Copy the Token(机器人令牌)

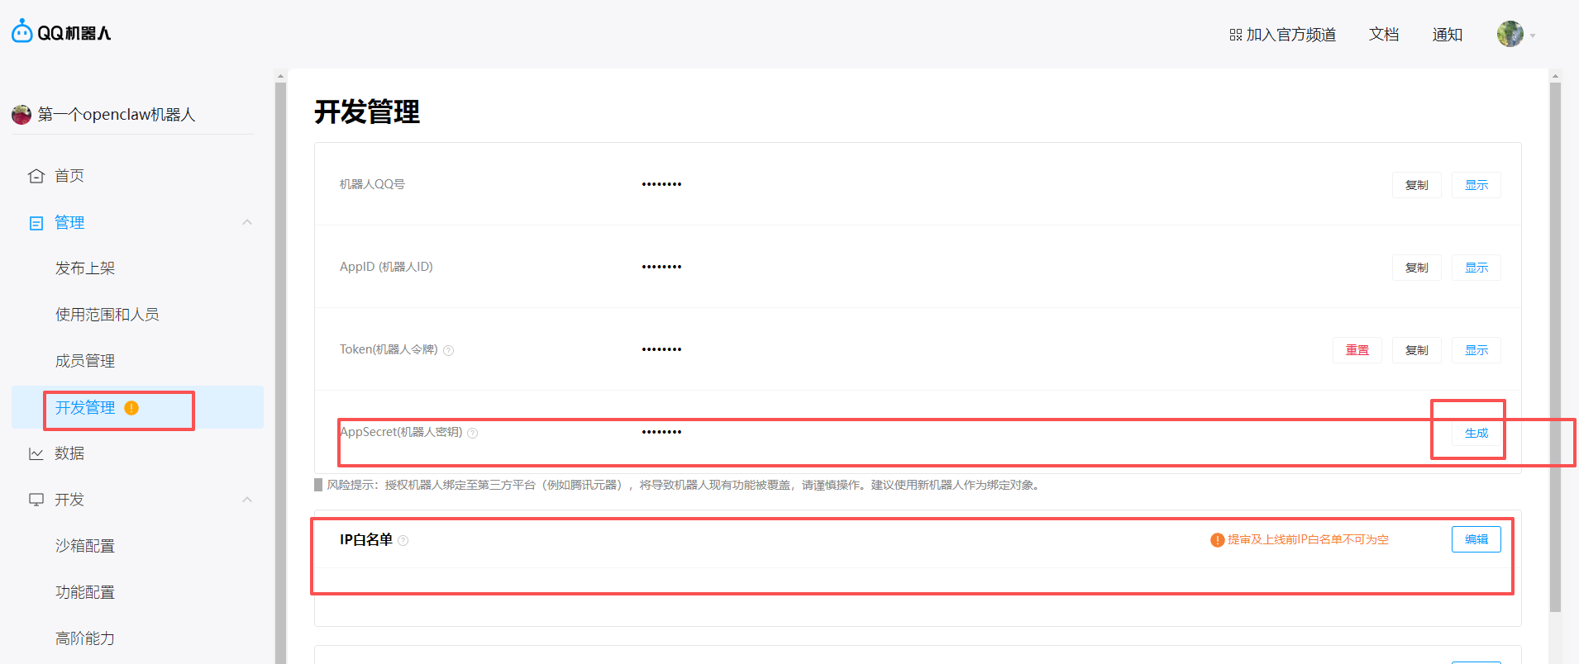tap(1416, 350)
